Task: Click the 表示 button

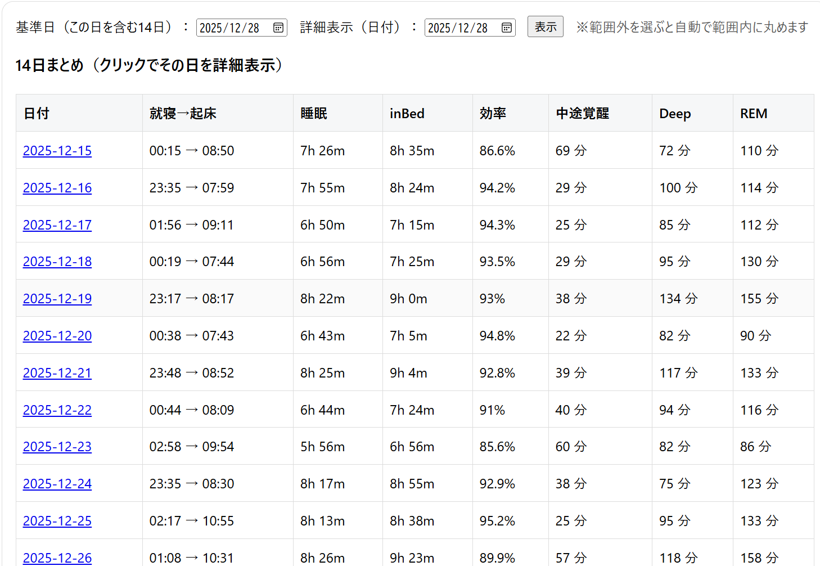Action: (545, 27)
